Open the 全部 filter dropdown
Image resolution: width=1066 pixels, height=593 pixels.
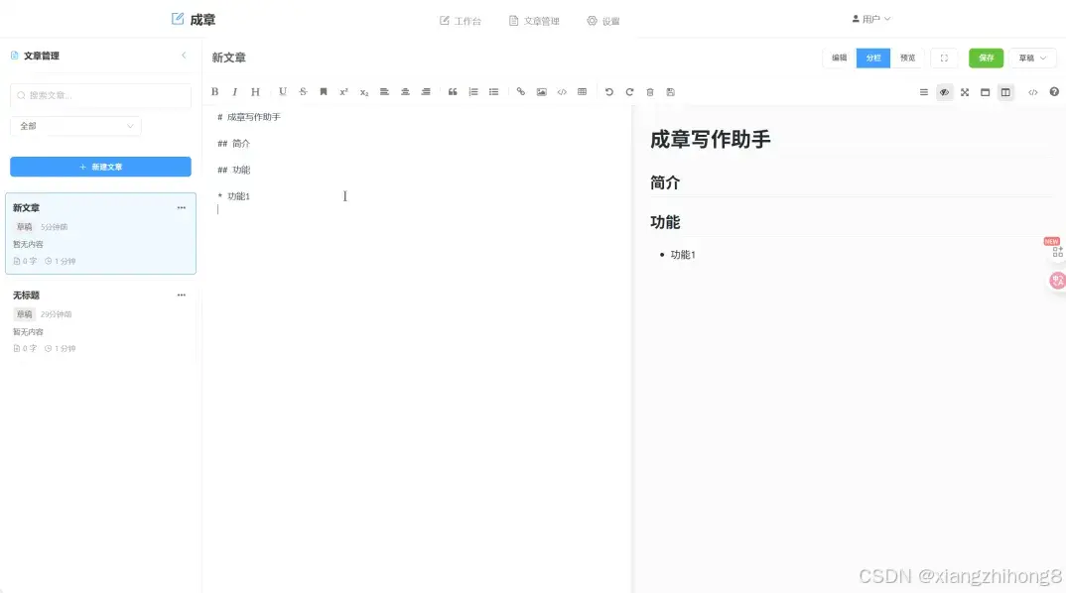click(x=75, y=126)
